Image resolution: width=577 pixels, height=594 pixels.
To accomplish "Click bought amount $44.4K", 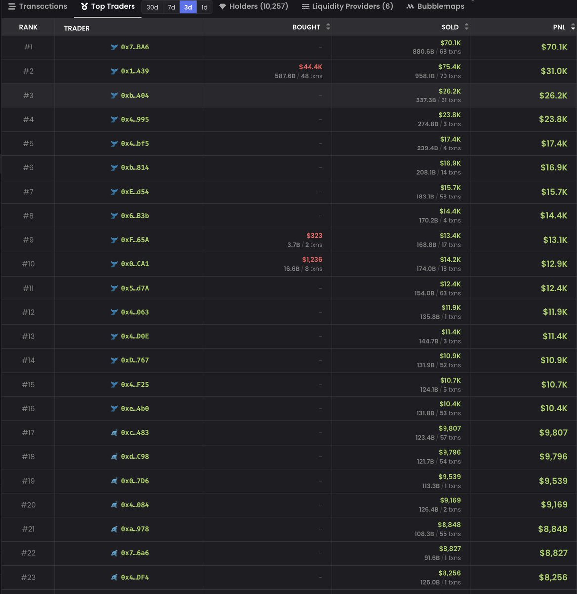I will tap(311, 67).
